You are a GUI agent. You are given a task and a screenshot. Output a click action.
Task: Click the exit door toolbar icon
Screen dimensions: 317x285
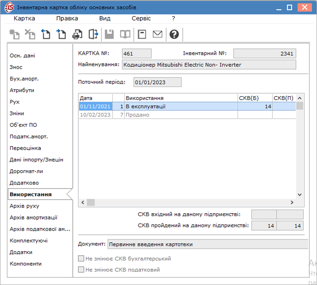tap(93, 34)
